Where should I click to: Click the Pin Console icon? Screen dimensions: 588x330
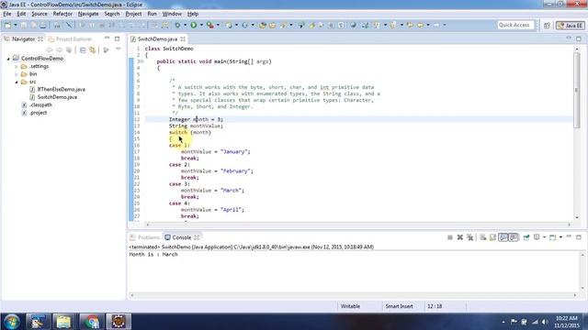click(x=526, y=237)
